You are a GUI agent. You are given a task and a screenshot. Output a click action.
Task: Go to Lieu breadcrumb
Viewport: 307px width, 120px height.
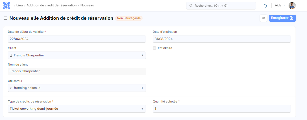(20, 5)
